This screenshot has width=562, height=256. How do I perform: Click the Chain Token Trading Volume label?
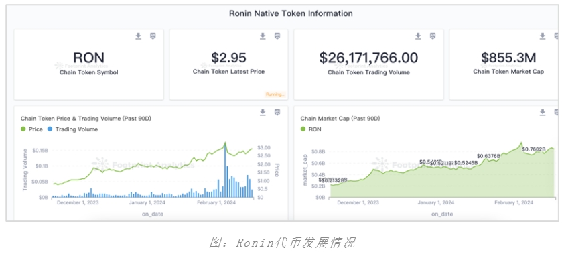point(368,72)
